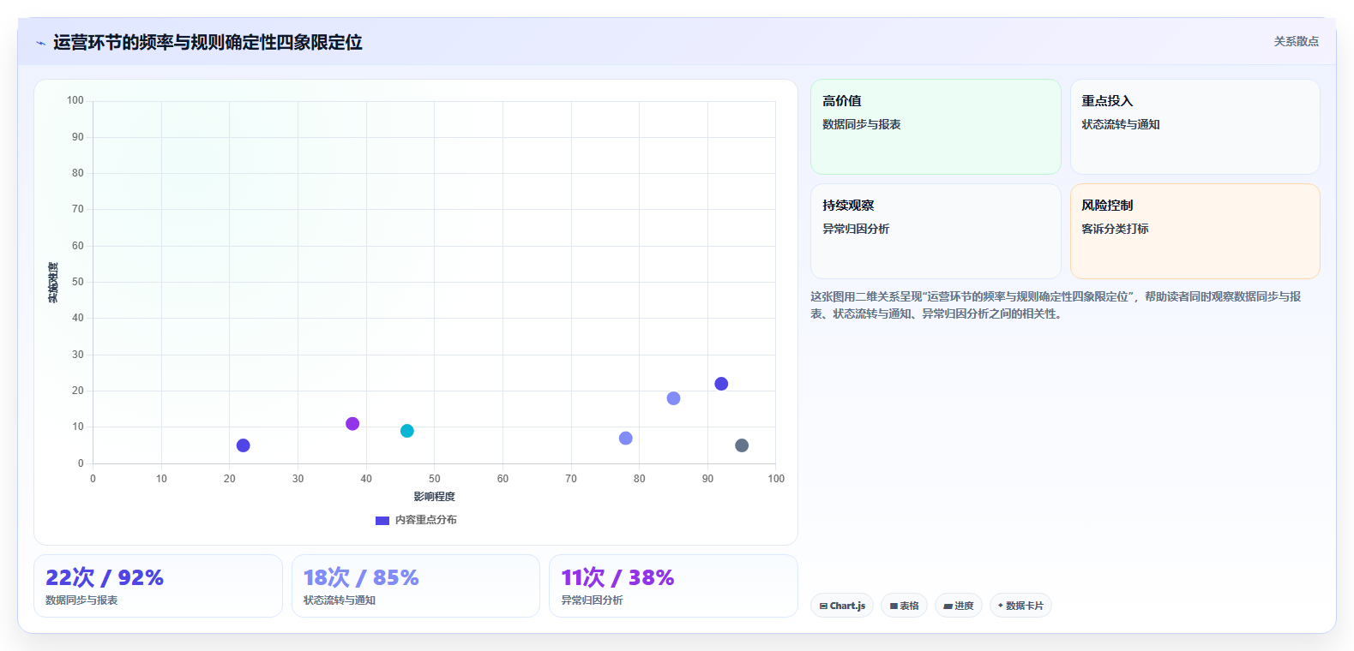1354x651 pixels.
Task: Click the y-axis tick label 100
Action: 75,100
